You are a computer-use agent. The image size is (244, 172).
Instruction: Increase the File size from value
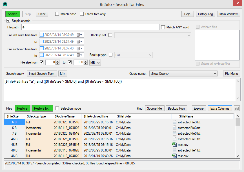click(x=57, y=61)
